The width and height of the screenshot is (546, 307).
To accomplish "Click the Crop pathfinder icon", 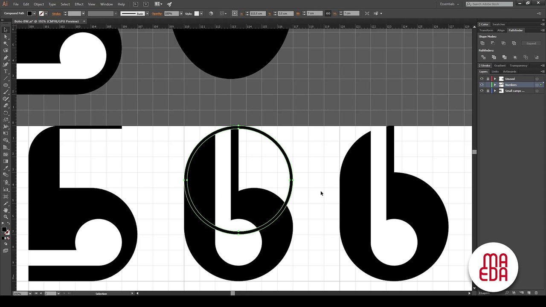I will (x=515, y=57).
